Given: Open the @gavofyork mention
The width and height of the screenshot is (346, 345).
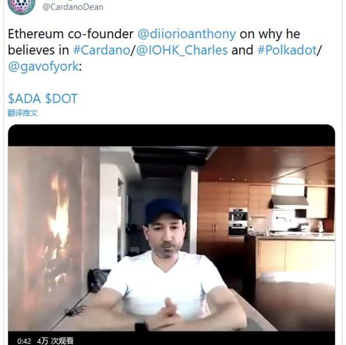Looking at the screenshot, I should tap(43, 67).
